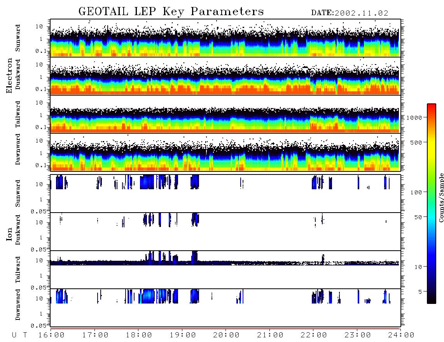Select the Electron Dawnward axis label

18,149
